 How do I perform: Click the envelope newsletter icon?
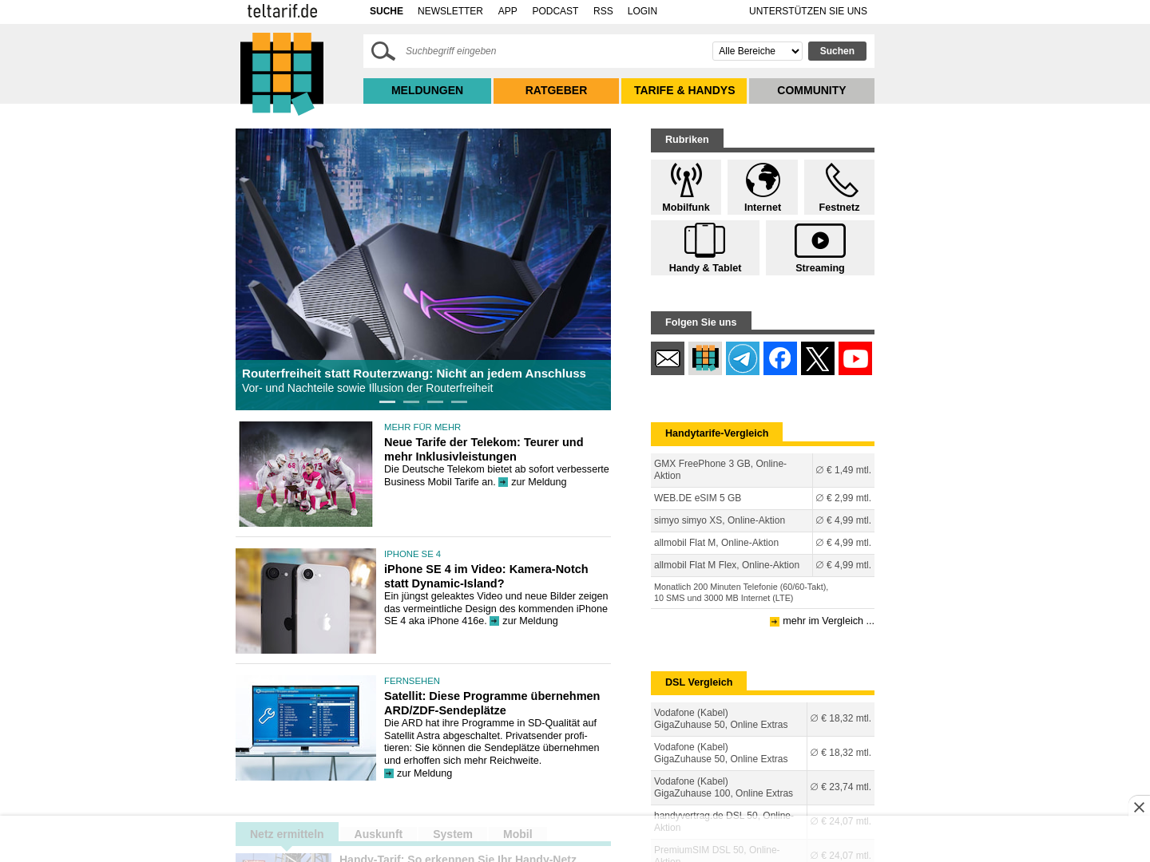[x=668, y=358]
